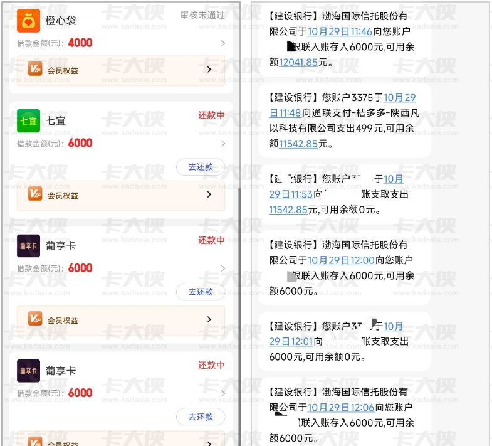Tap the 10月29日11:46 date link
492x446 pixels.
pyautogui.click(x=340, y=31)
